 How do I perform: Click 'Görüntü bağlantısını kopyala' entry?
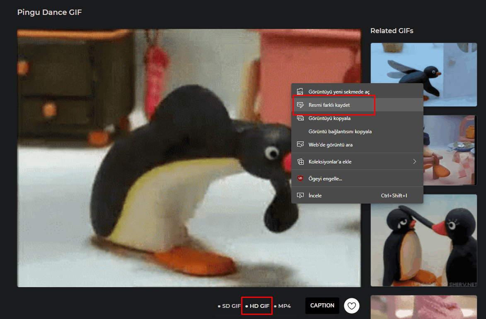(x=358, y=132)
